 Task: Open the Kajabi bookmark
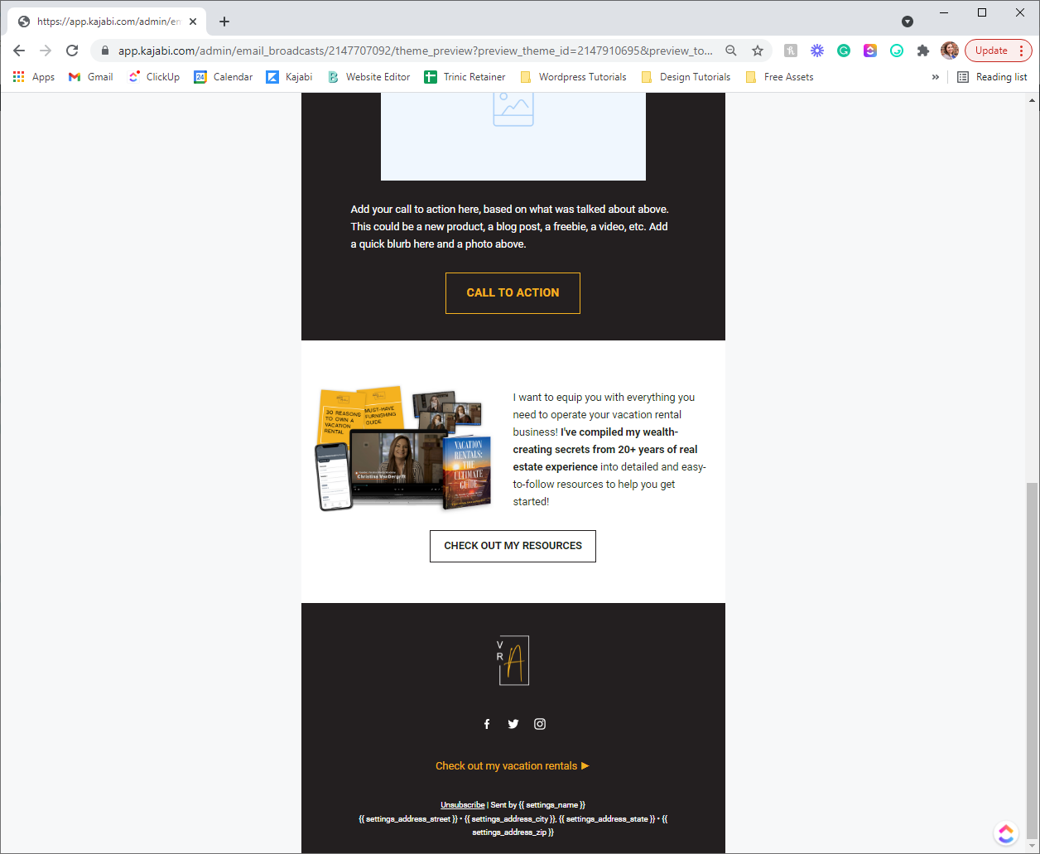[x=289, y=77]
